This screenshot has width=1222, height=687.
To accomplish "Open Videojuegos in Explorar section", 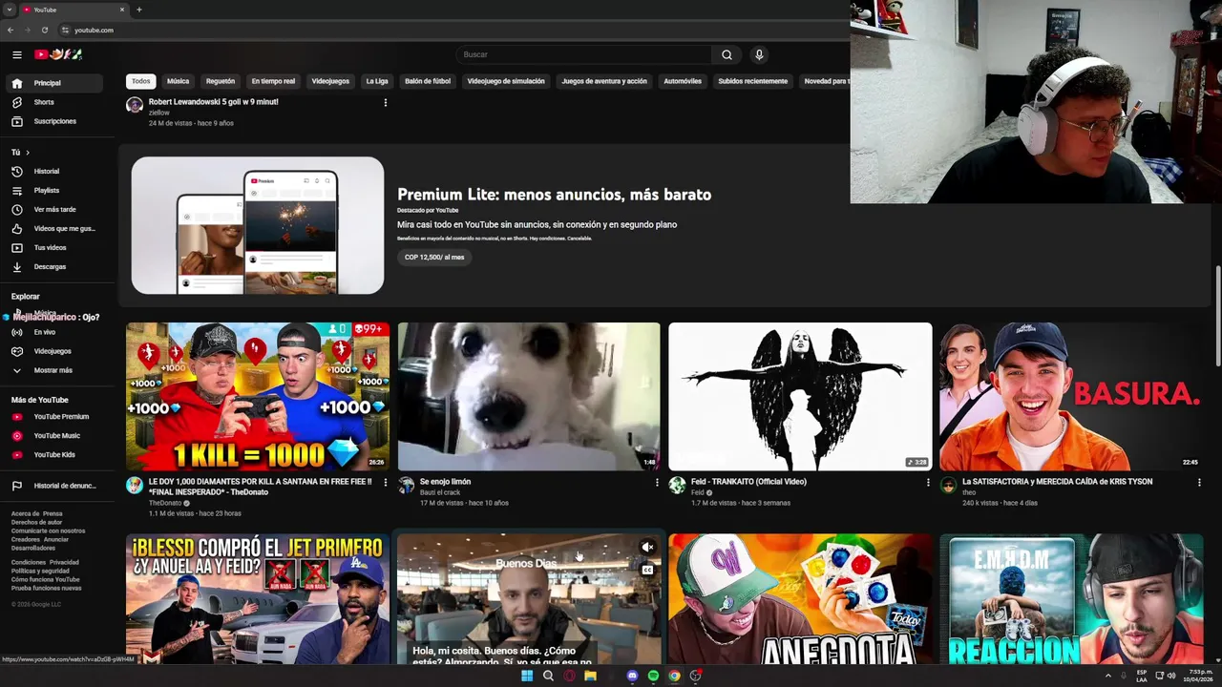I will [x=53, y=351].
